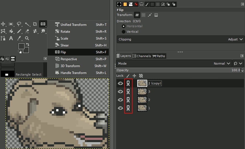Viewport: 245px width, 149px height.
Task: Choose Rotate from the transform menu
Action: click(78, 32)
